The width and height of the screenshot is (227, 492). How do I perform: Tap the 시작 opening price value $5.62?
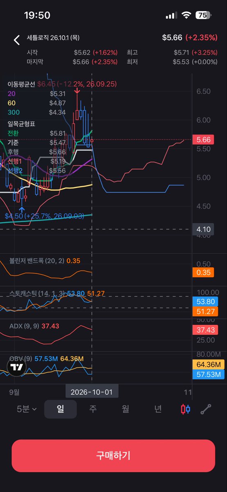click(x=83, y=52)
